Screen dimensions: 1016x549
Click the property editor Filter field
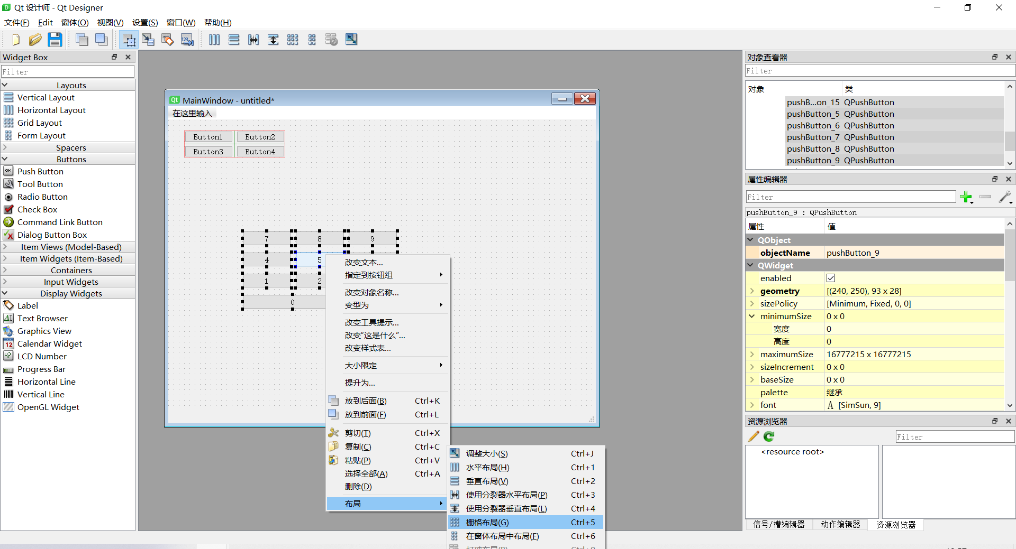(850, 197)
